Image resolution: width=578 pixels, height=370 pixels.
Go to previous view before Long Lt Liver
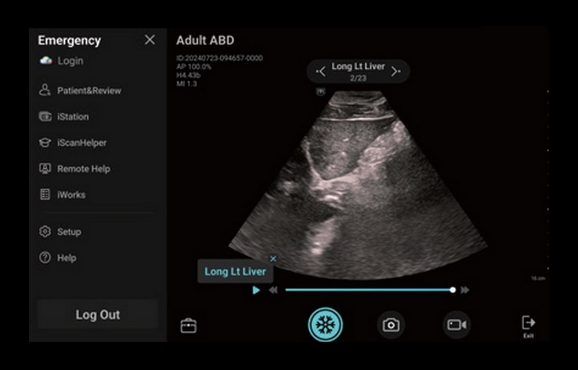(x=321, y=72)
